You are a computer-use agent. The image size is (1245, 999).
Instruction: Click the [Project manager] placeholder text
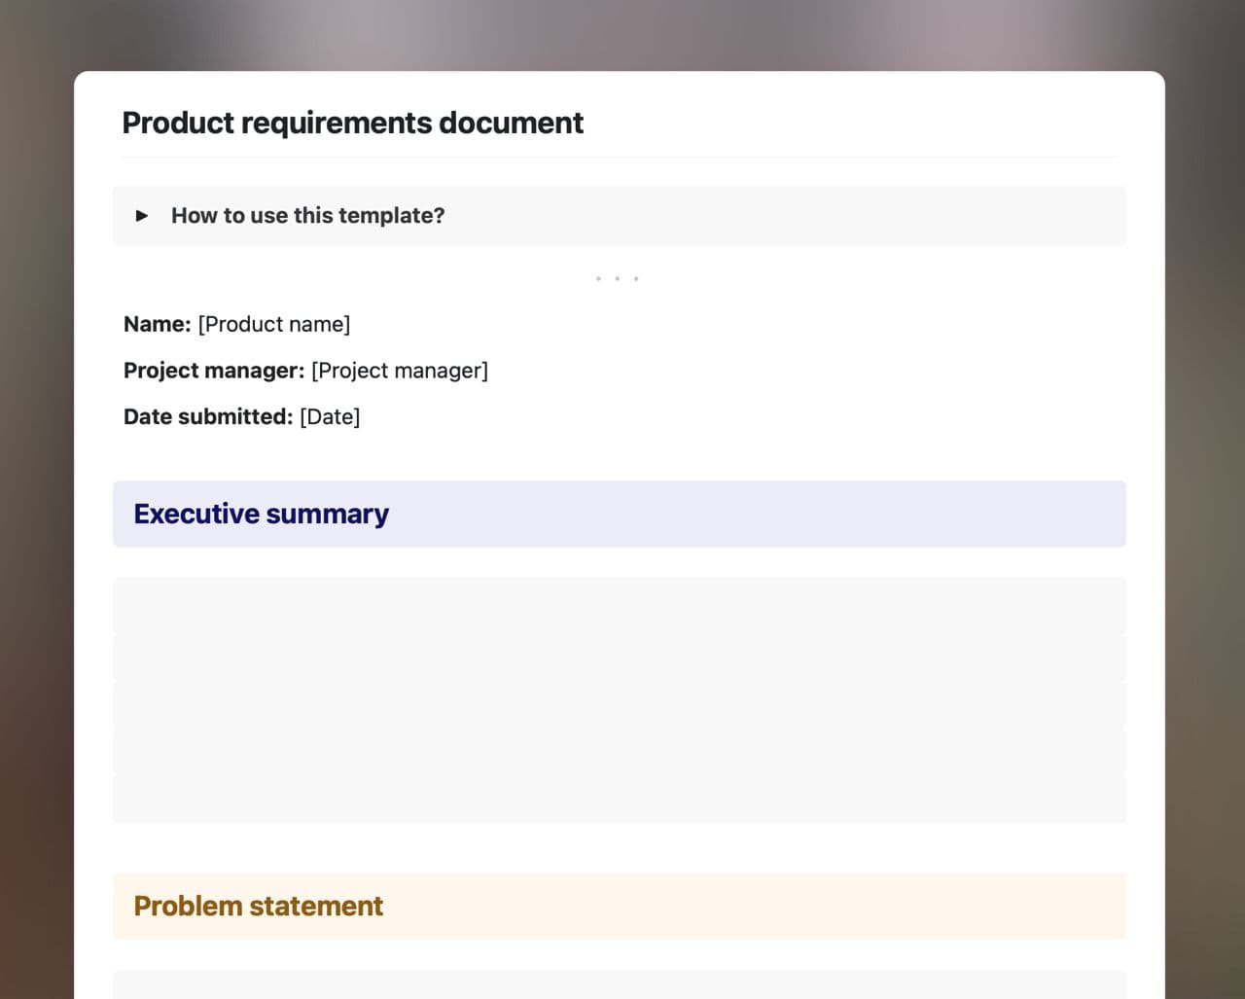tap(399, 371)
